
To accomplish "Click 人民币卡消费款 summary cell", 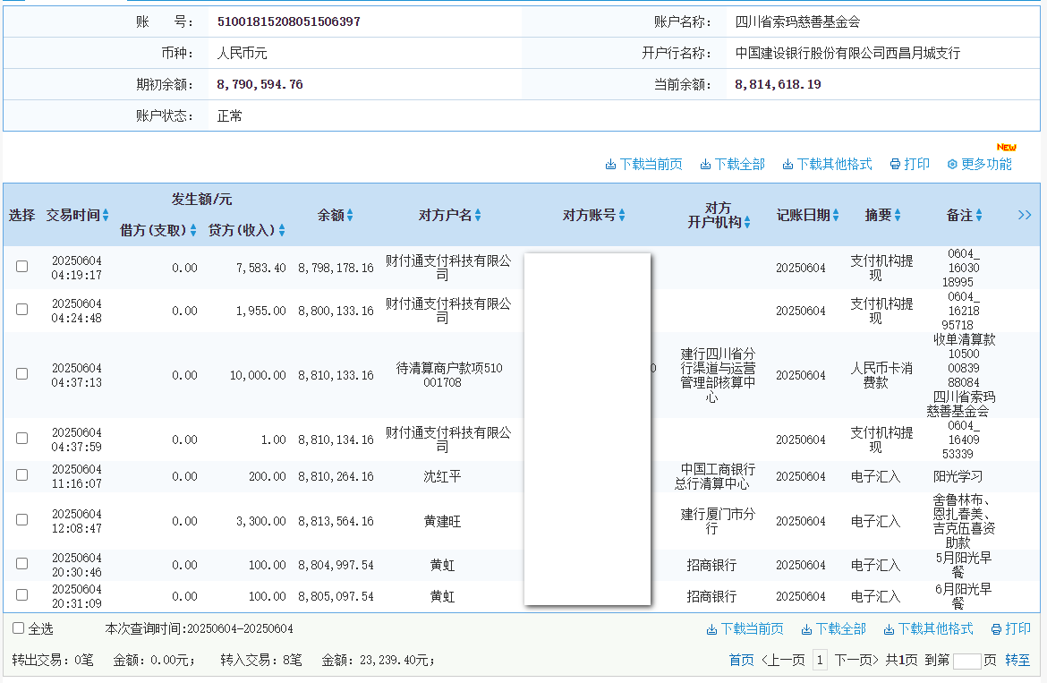I will point(881,375).
